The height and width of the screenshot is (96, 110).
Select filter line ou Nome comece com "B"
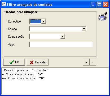23,78
